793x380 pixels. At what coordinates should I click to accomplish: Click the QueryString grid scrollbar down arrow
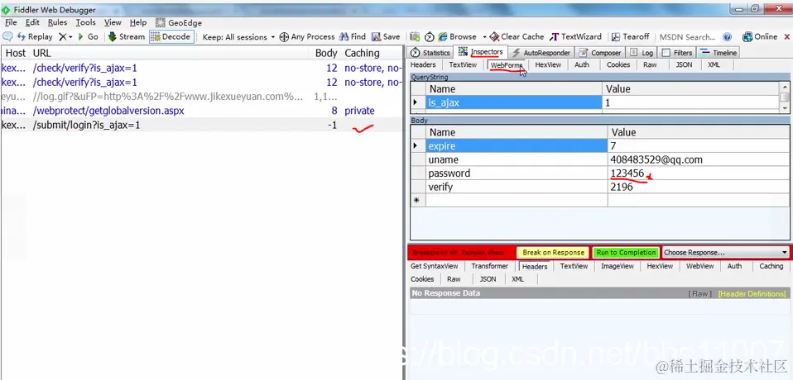coord(785,108)
